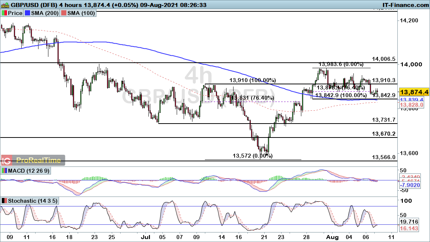Image resolution: width=430 pixels, height=242 pixels.
Task: Click the 14,200 price axis tick
Action: [409, 21]
